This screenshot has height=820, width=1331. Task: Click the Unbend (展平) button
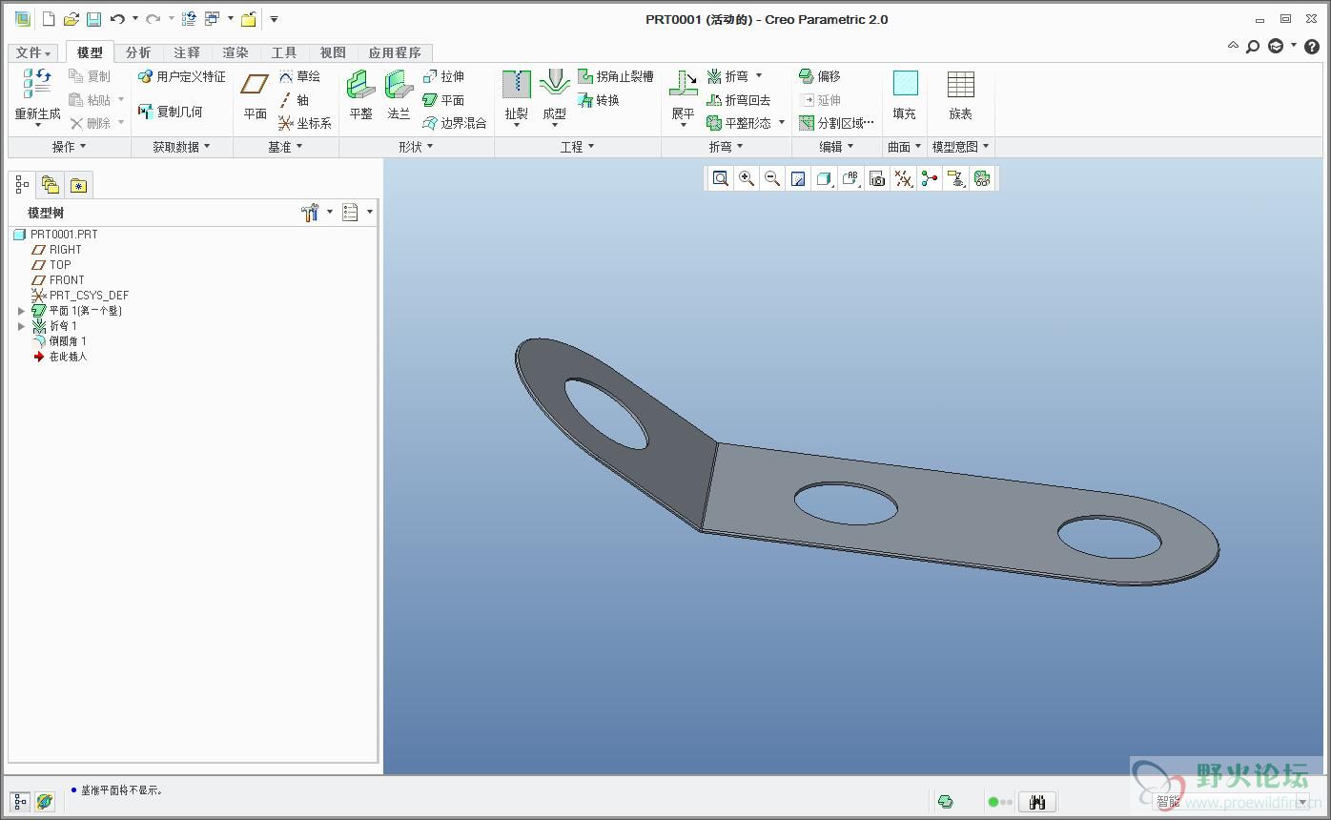[684, 98]
